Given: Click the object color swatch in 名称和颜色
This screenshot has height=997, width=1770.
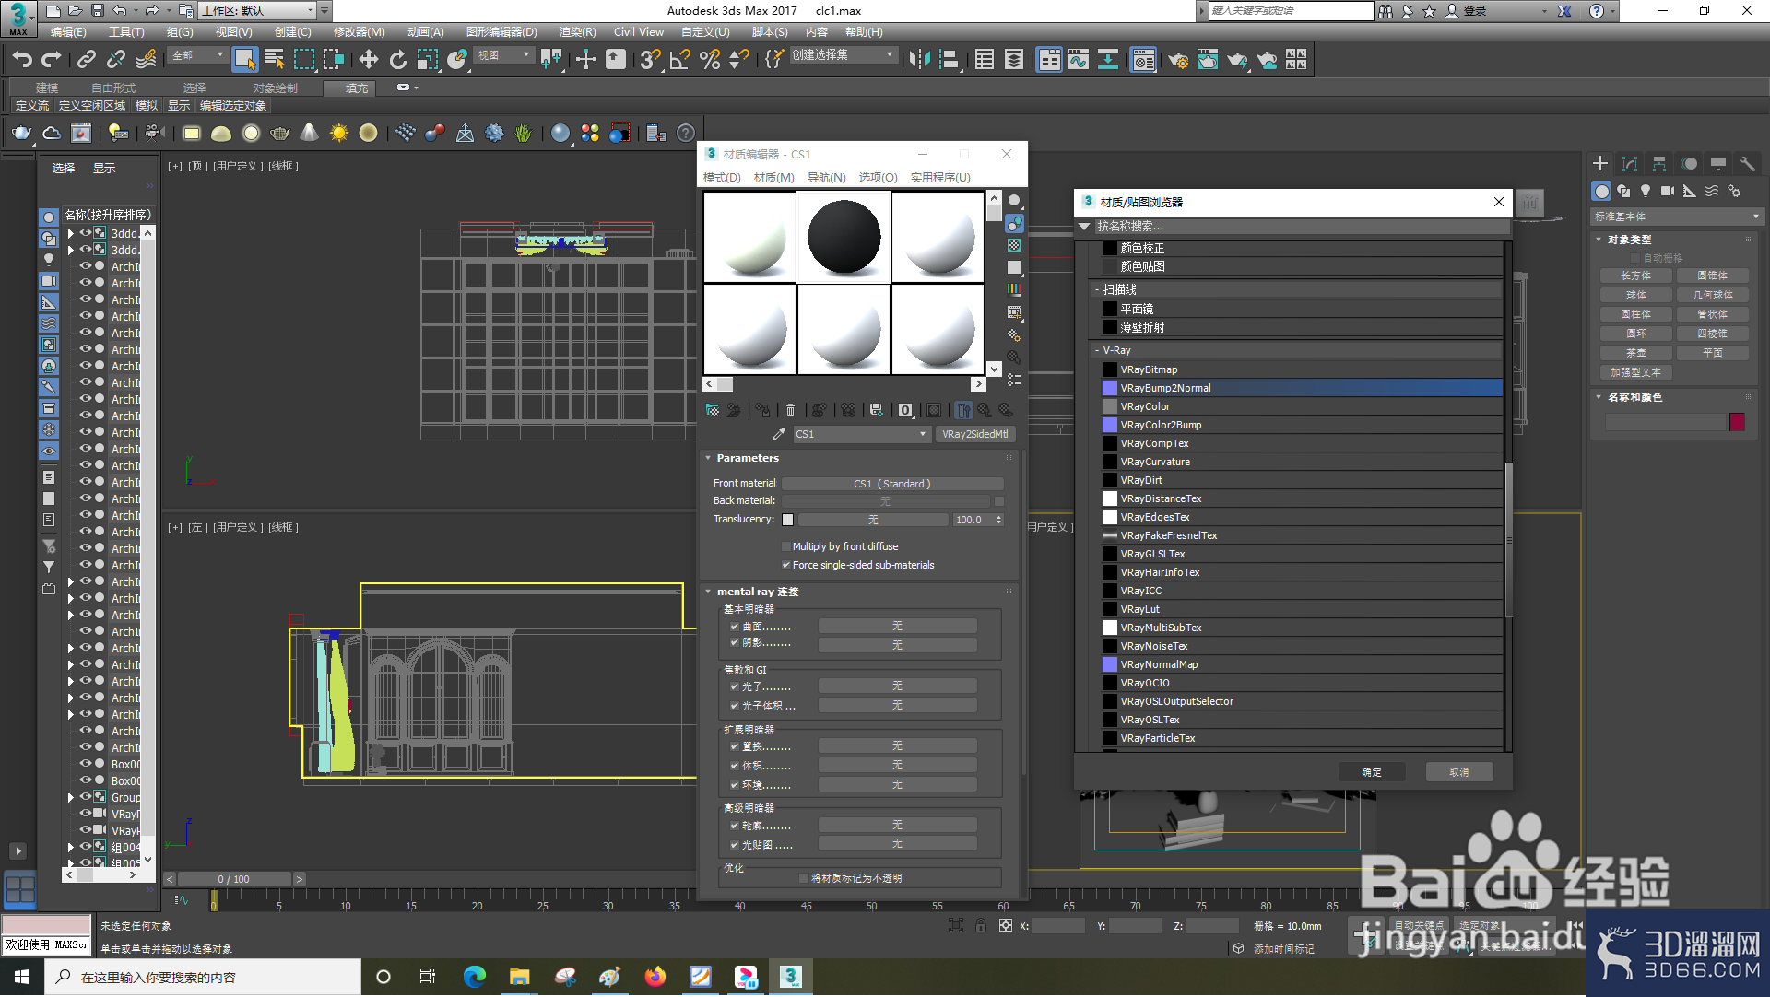Looking at the screenshot, I should 1738,422.
